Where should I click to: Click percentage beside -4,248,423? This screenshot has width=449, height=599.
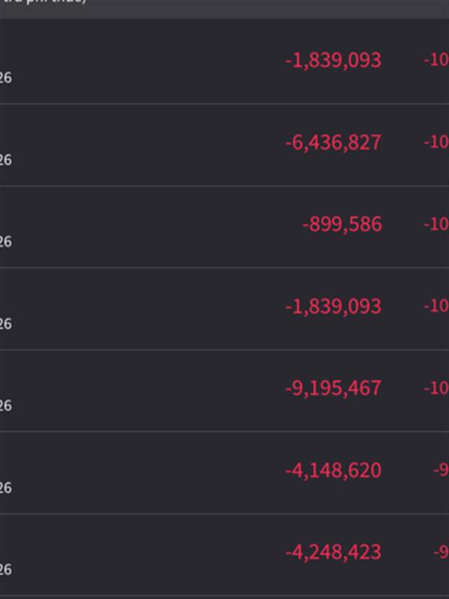click(x=440, y=553)
